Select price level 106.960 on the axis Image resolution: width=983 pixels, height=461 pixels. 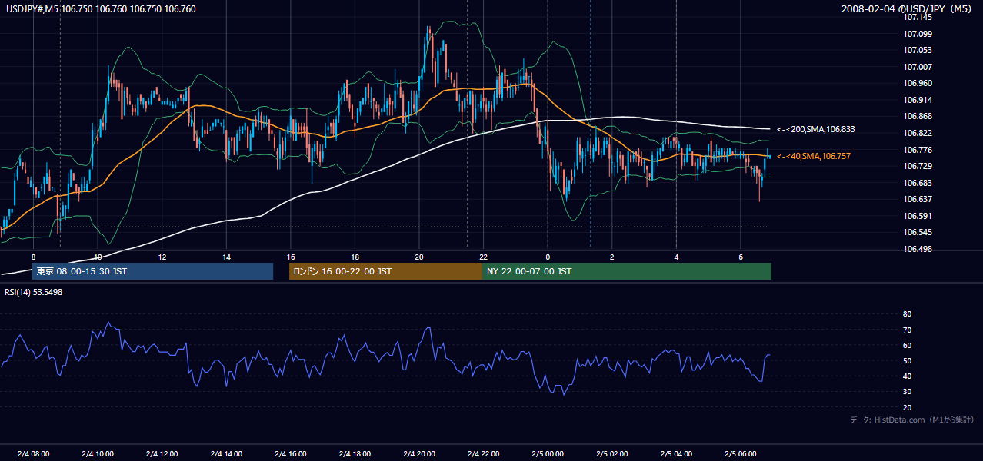click(918, 83)
